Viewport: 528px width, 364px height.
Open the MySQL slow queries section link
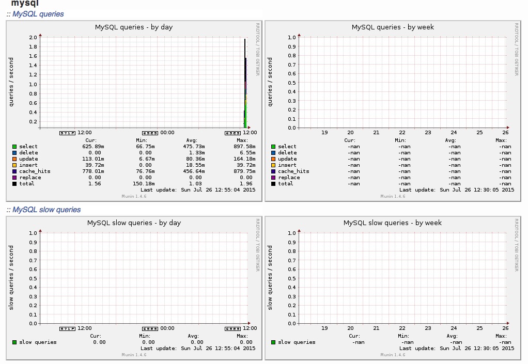(46, 210)
